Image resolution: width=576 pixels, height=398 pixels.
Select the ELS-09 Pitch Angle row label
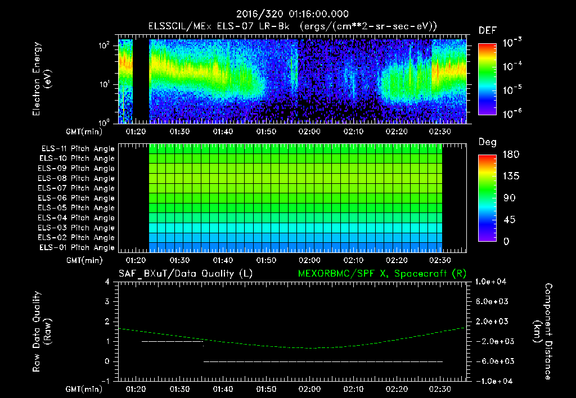(76, 168)
